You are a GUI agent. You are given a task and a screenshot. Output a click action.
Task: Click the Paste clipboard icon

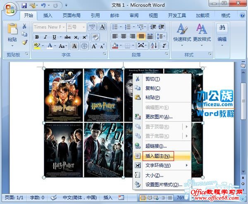pos(12,29)
